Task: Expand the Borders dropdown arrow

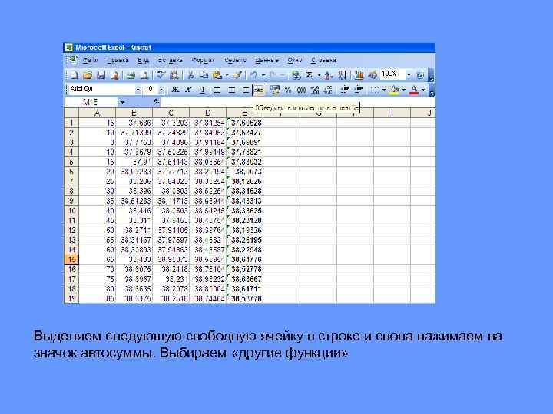Action: point(384,90)
